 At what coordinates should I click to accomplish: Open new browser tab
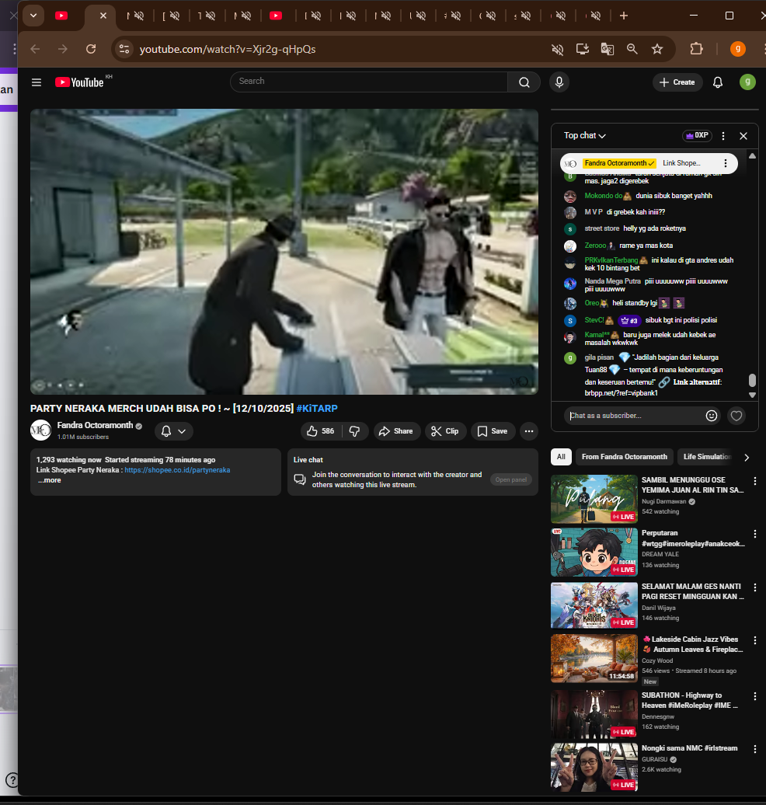(x=623, y=16)
